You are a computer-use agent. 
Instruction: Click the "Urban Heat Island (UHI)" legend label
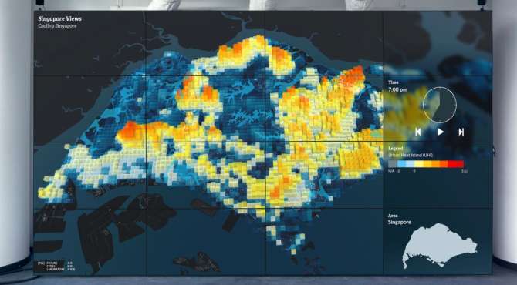click(x=411, y=155)
